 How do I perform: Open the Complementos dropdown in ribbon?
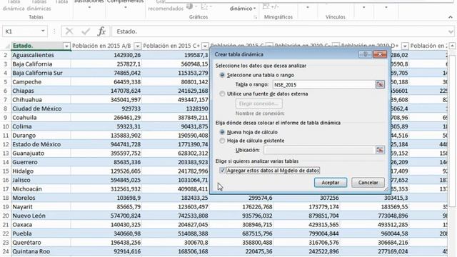pos(126,7)
